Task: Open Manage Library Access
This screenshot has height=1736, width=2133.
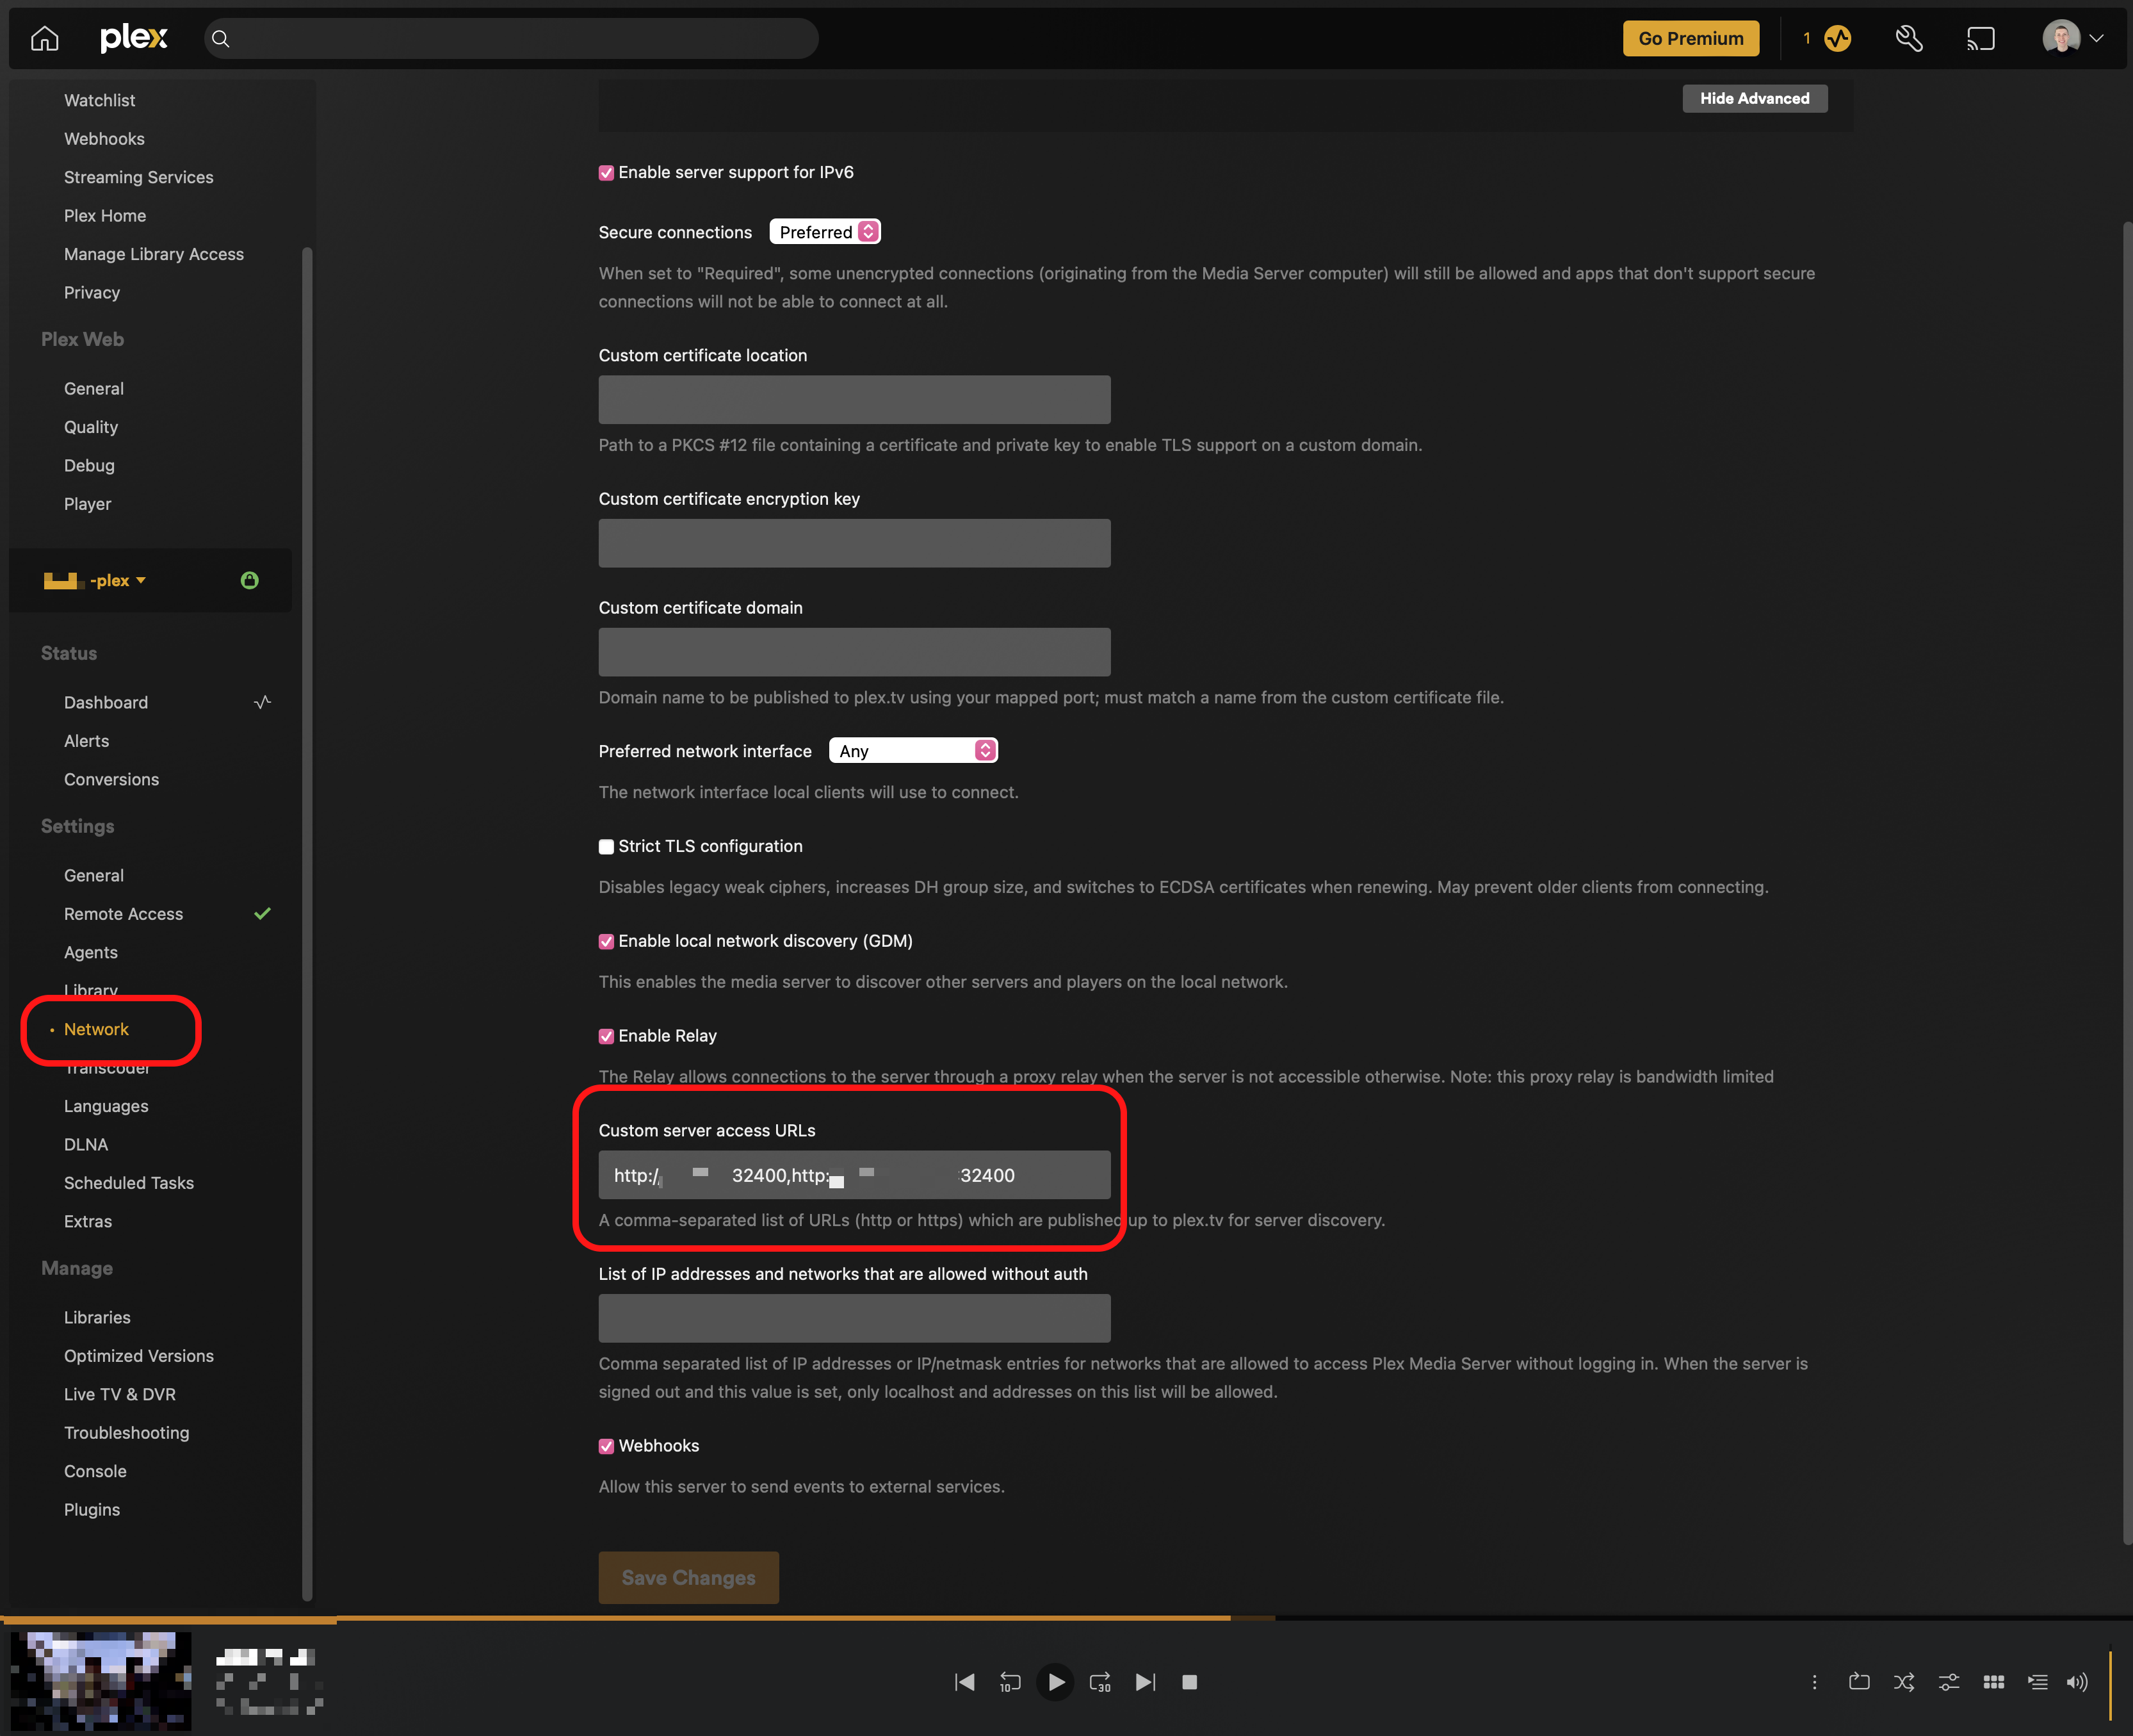Action: tap(154, 254)
